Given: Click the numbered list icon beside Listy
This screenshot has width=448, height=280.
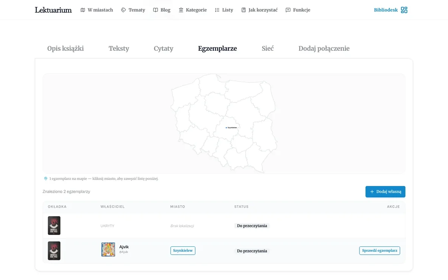Looking at the screenshot, I should [x=217, y=10].
